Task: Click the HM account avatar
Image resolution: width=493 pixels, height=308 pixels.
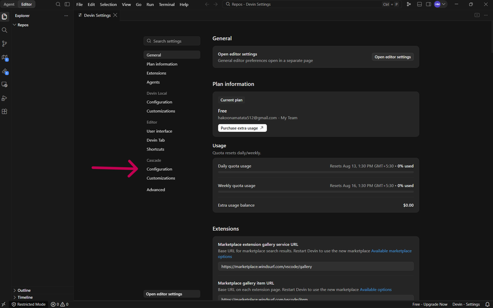Action: tap(437, 4)
